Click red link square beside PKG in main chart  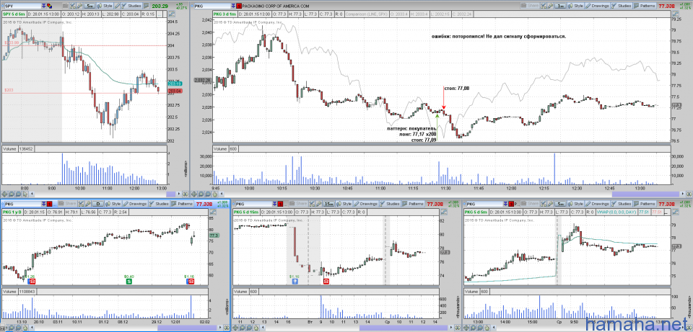coord(239,6)
